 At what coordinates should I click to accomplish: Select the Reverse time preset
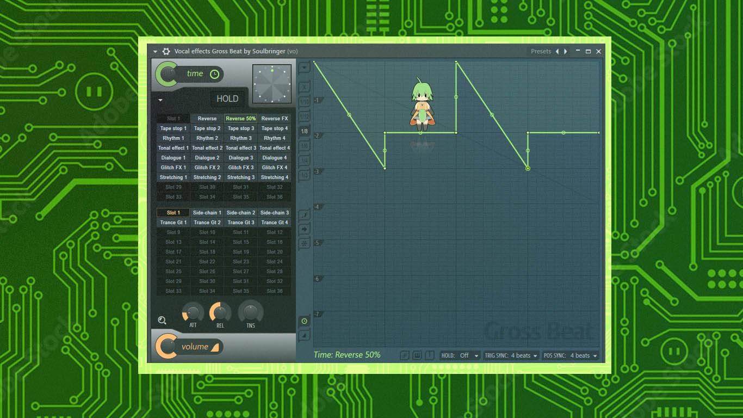pos(207,119)
